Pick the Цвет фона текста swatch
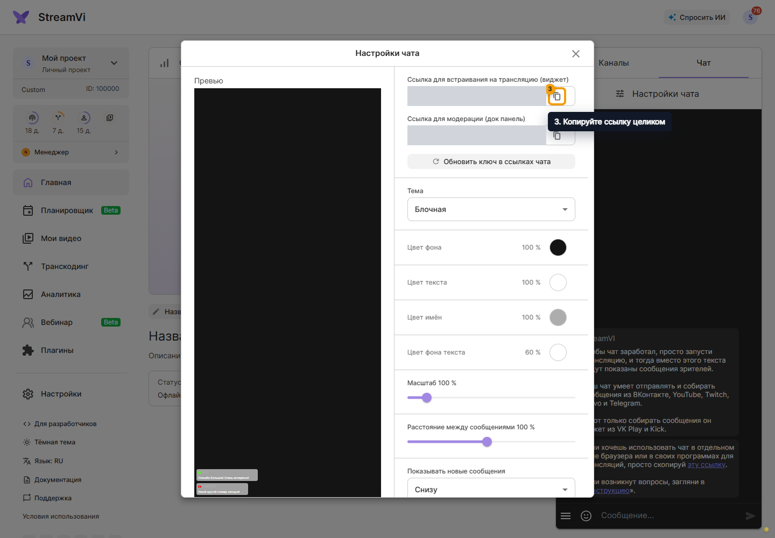 (x=558, y=352)
